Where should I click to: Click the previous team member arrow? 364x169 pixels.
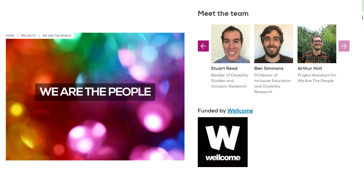click(x=203, y=46)
